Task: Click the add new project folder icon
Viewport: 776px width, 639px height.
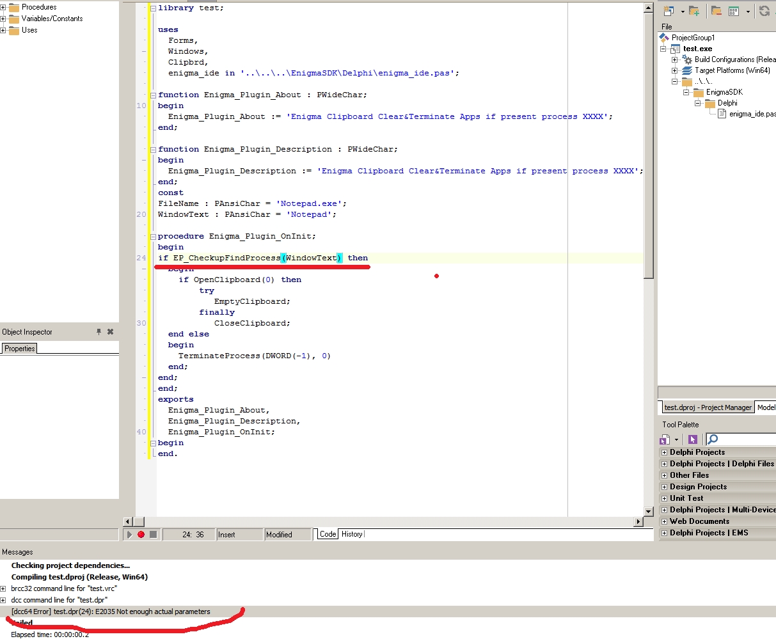Action: point(694,11)
